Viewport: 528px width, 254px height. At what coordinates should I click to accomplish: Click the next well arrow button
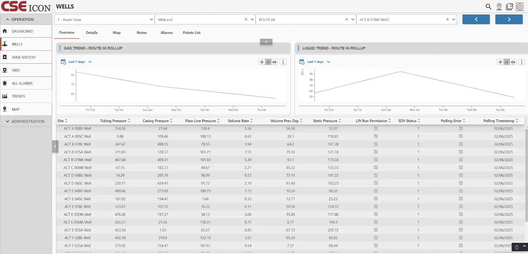509,19
